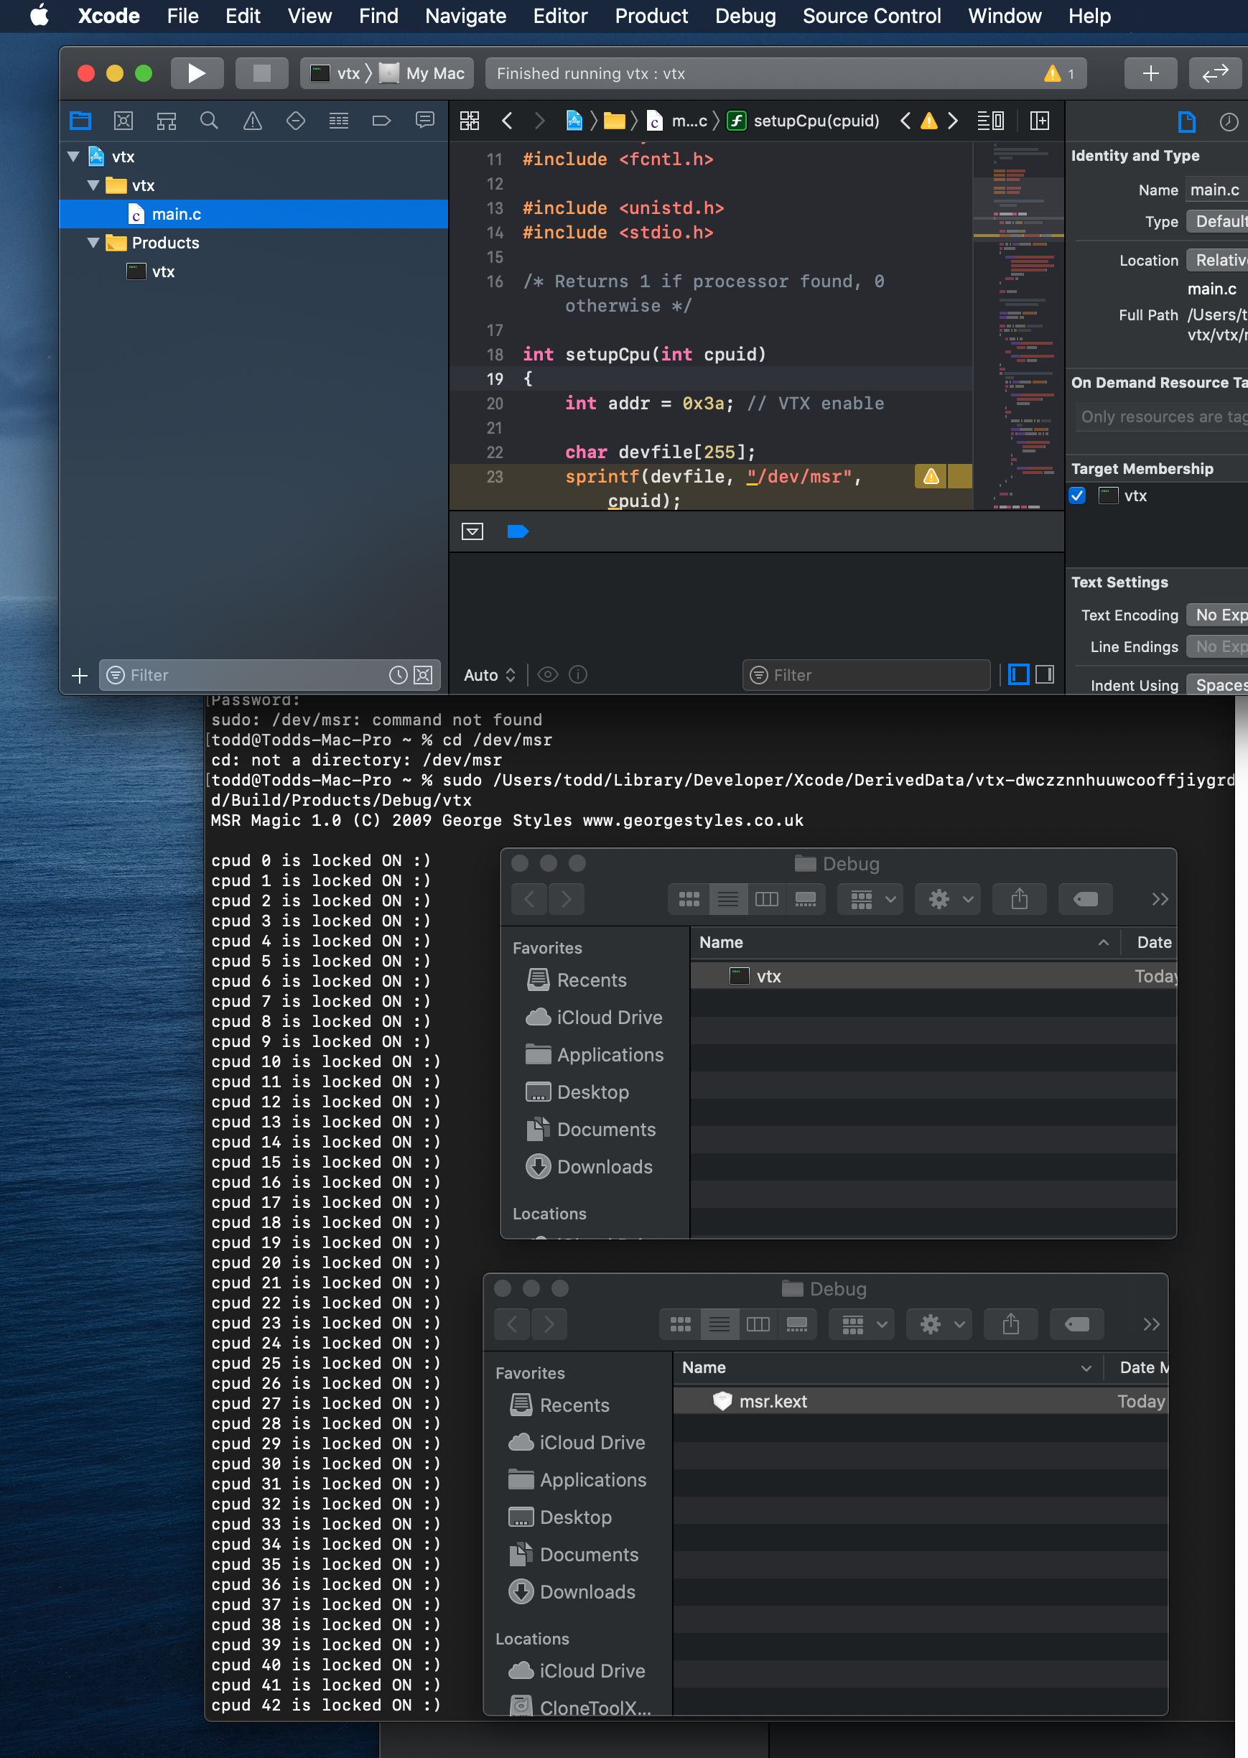This screenshot has width=1248, height=1758.
Task: Open the Text Encoding dropdown
Action: [1217, 615]
